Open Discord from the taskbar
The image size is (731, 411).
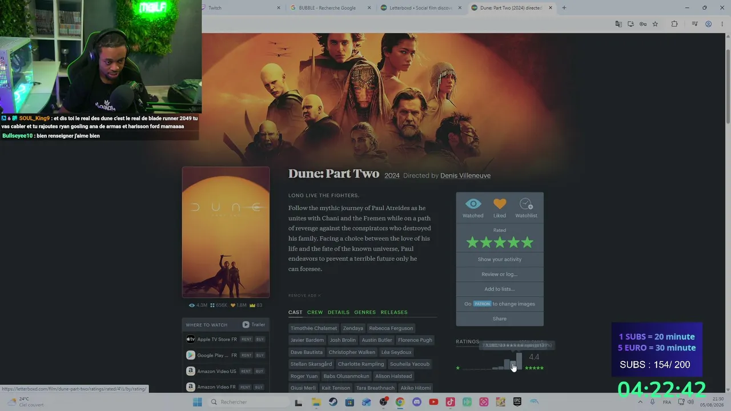416,402
